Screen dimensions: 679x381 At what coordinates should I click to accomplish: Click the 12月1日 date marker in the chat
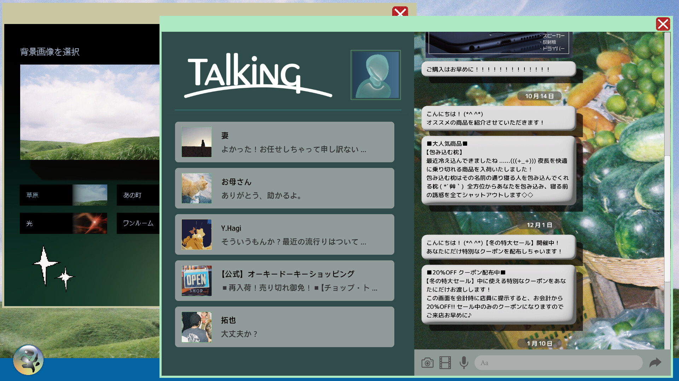[x=540, y=224]
